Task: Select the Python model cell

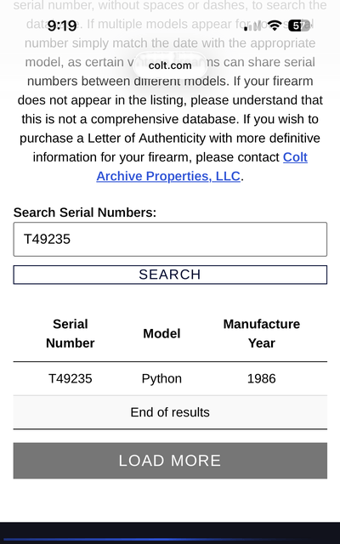Action: click(x=161, y=378)
